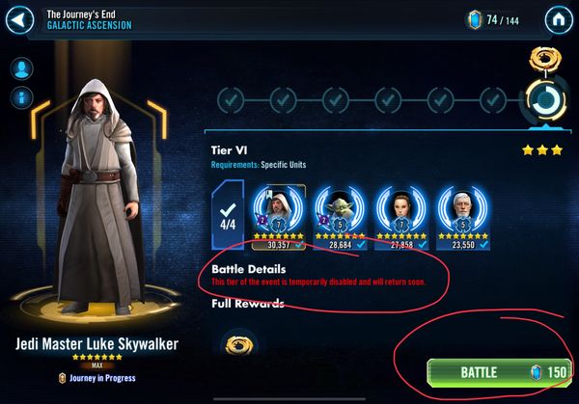The height and width of the screenshot is (404, 579).
Task: Tap the info icon below profile
Action: (x=21, y=97)
